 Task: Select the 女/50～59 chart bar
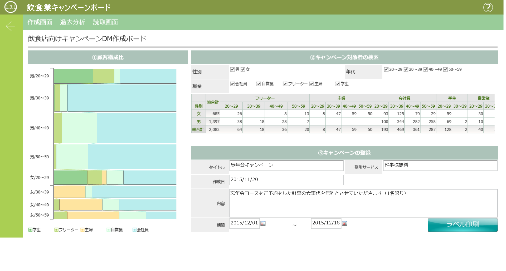coord(115,215)
